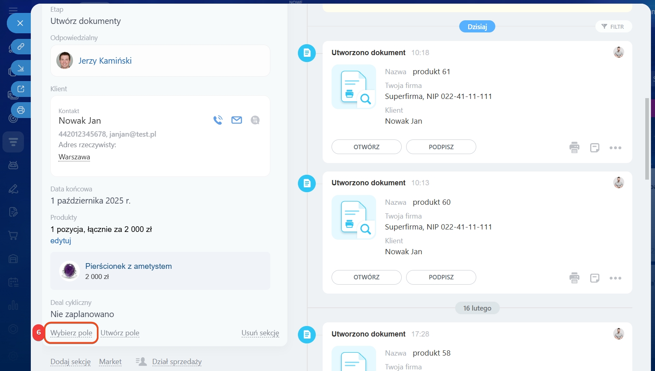Click the Nie zaplanowano value
The width and height of the screenshot is (655, 371).
coord(82,314)
